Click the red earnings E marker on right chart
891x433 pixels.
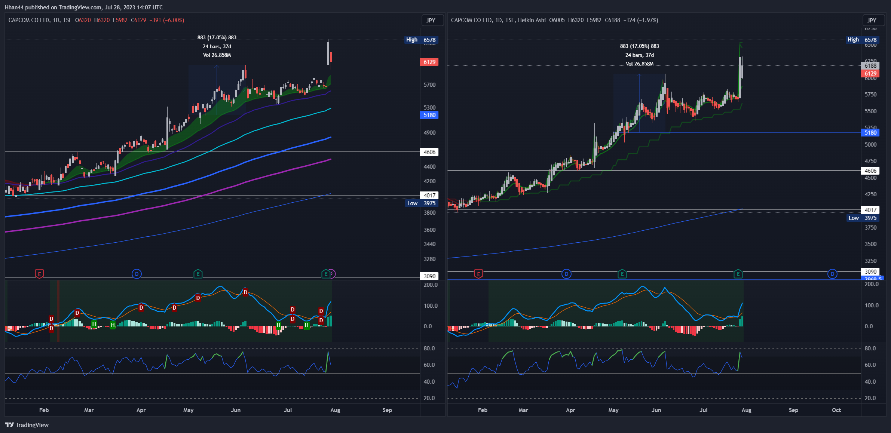click(478, 274)
